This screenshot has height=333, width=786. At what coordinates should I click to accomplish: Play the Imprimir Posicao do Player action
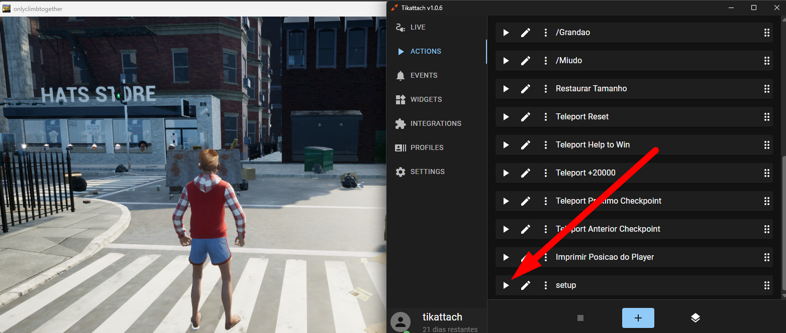[506, 257]
